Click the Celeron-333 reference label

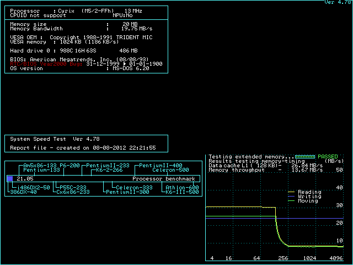click(134, 188)
